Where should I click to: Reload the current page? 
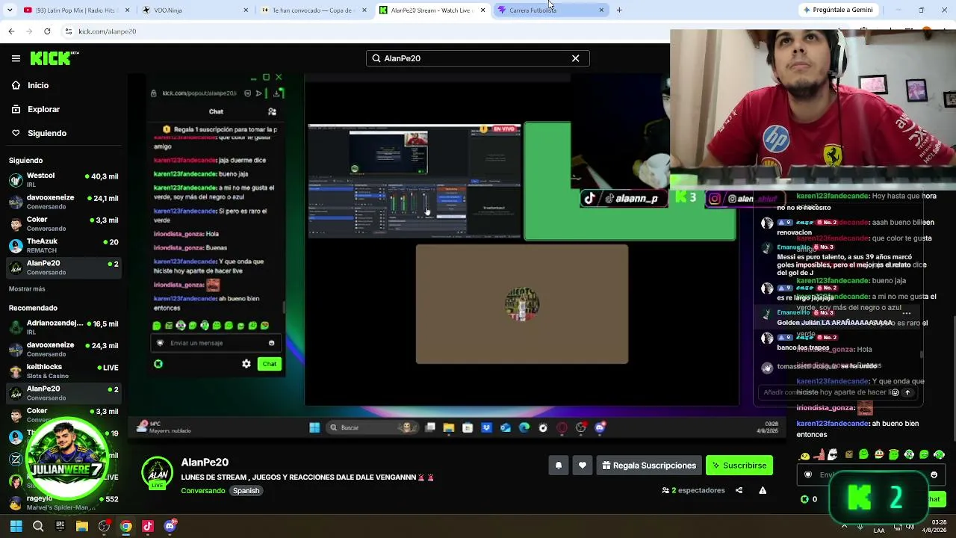point(47,31)
